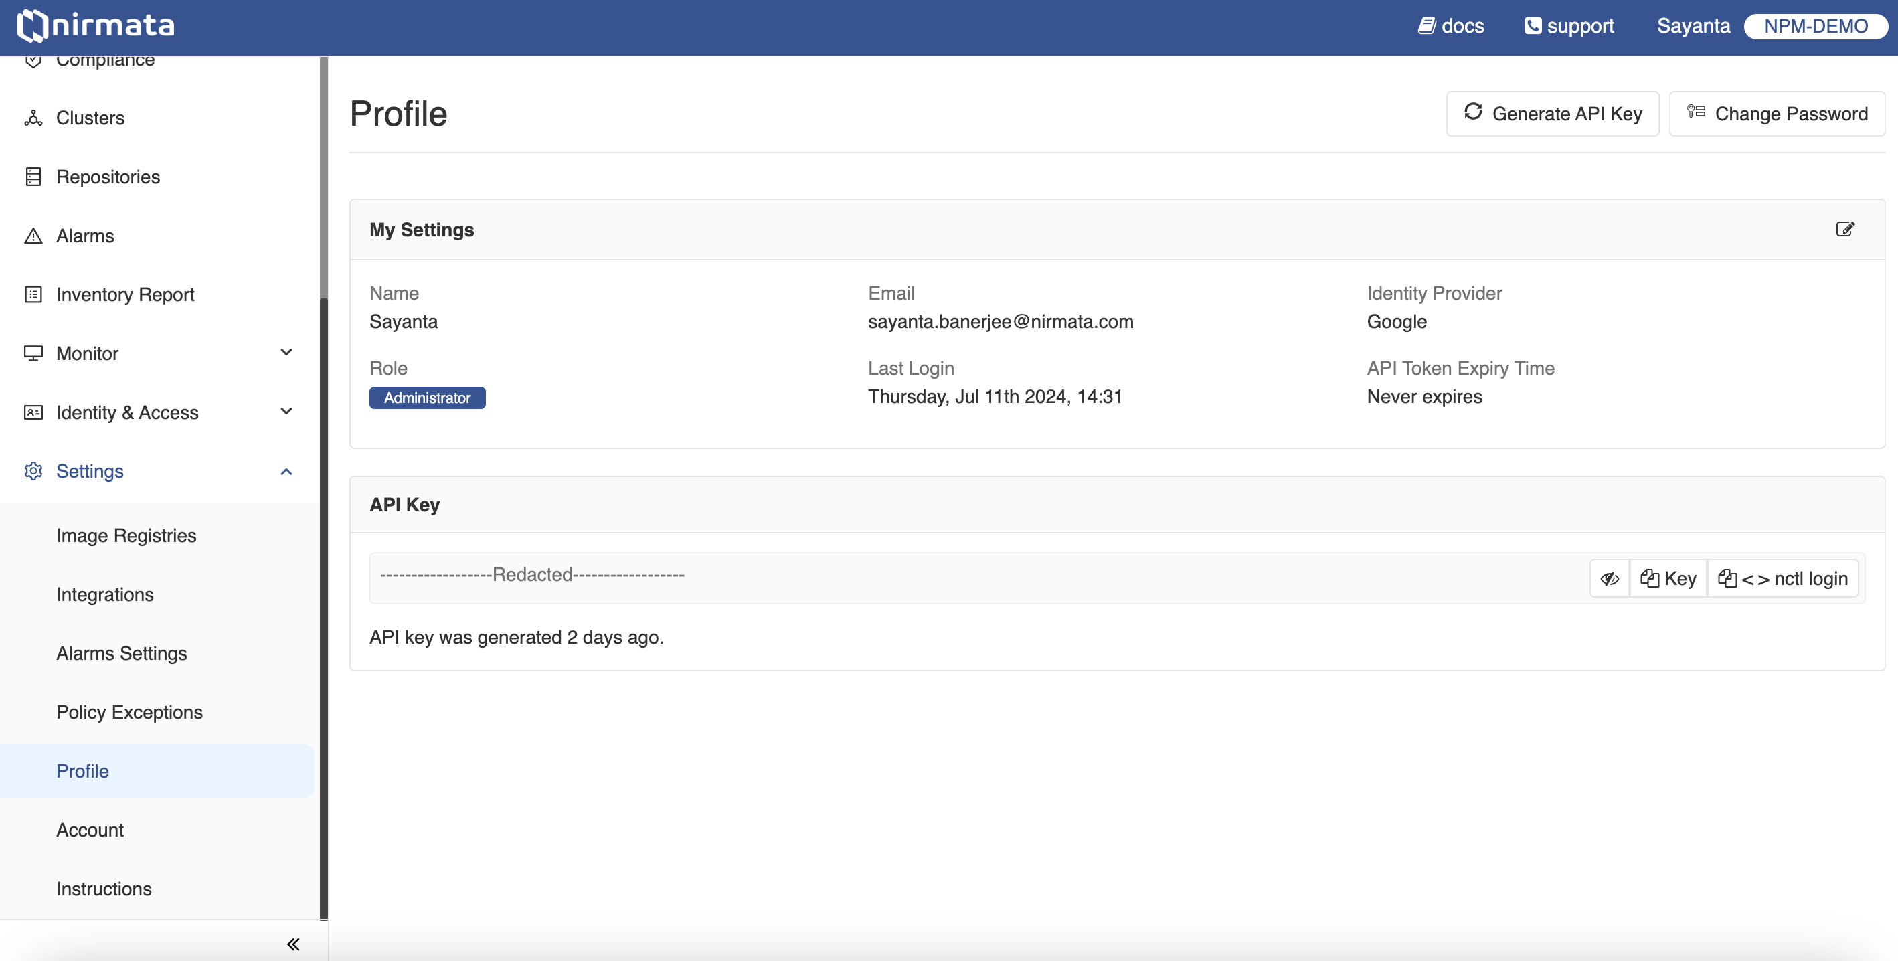Click the 'Sayanta' name value

tap(403, 321)
